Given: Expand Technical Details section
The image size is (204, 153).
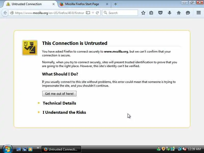Looking at the screenshot, I should tap(59, 103).
